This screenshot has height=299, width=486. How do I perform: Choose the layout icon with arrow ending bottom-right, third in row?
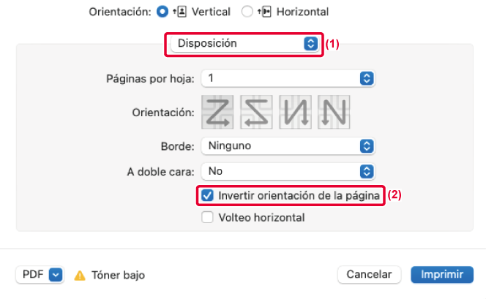tap(295, 111)
